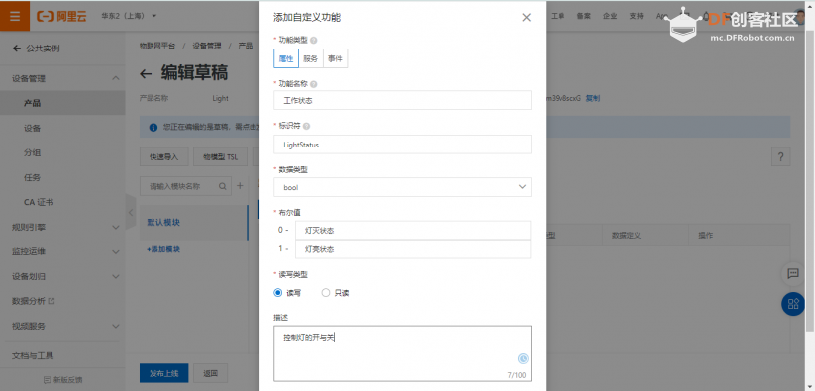Click the Alibaba Cloud logo
Viewport: 815px width, 391px height.
(x=61, y=16)
